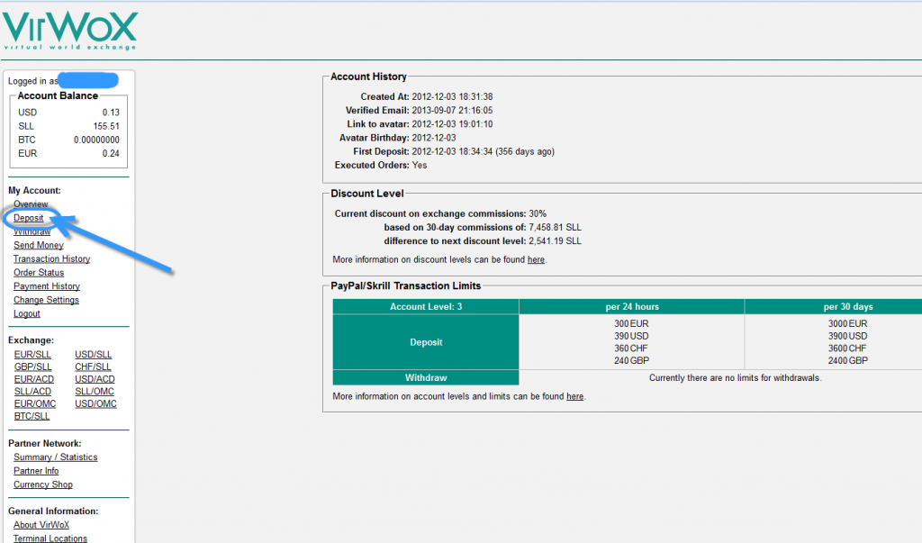Open the SLL/OMC exchange

coord(95,391)
